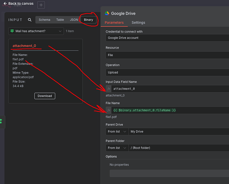229x184 pixels.
Task: Click the Google Drive logo icon
Action: click(107, 13)
